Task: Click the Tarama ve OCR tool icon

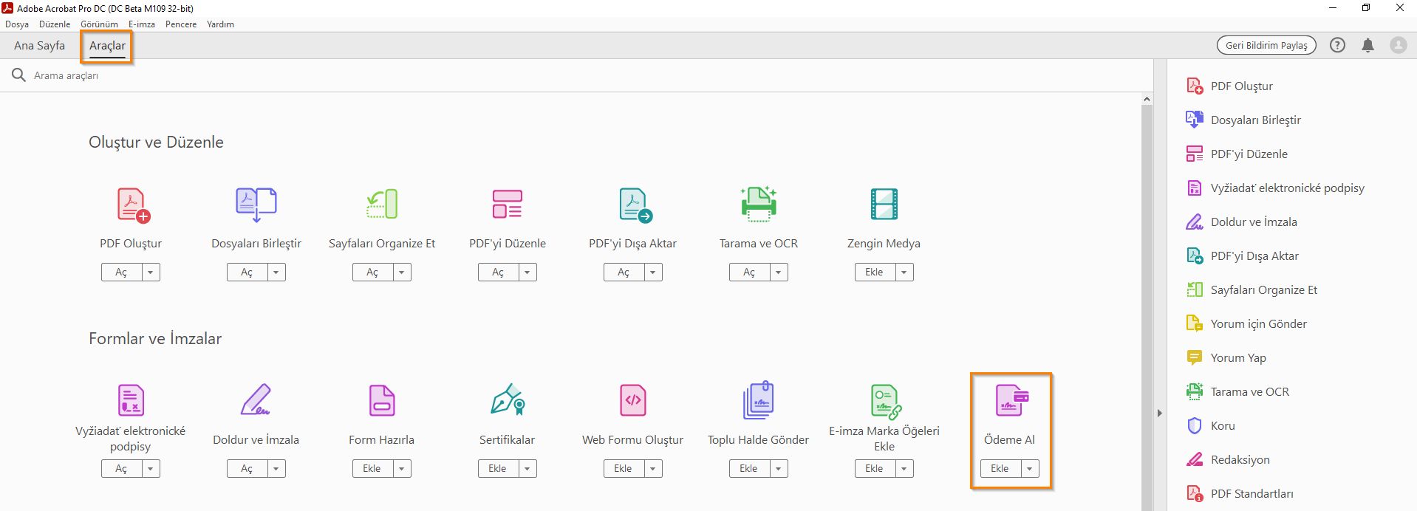Action: point(758,205)
